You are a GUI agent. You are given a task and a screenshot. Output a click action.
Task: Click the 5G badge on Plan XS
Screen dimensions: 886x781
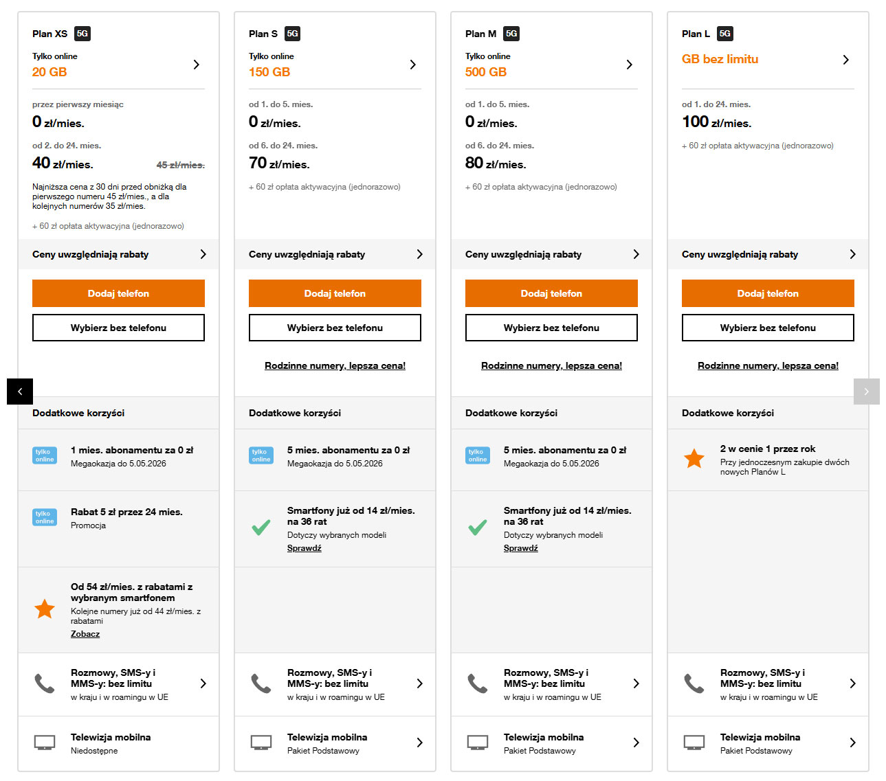click(82, 34)
